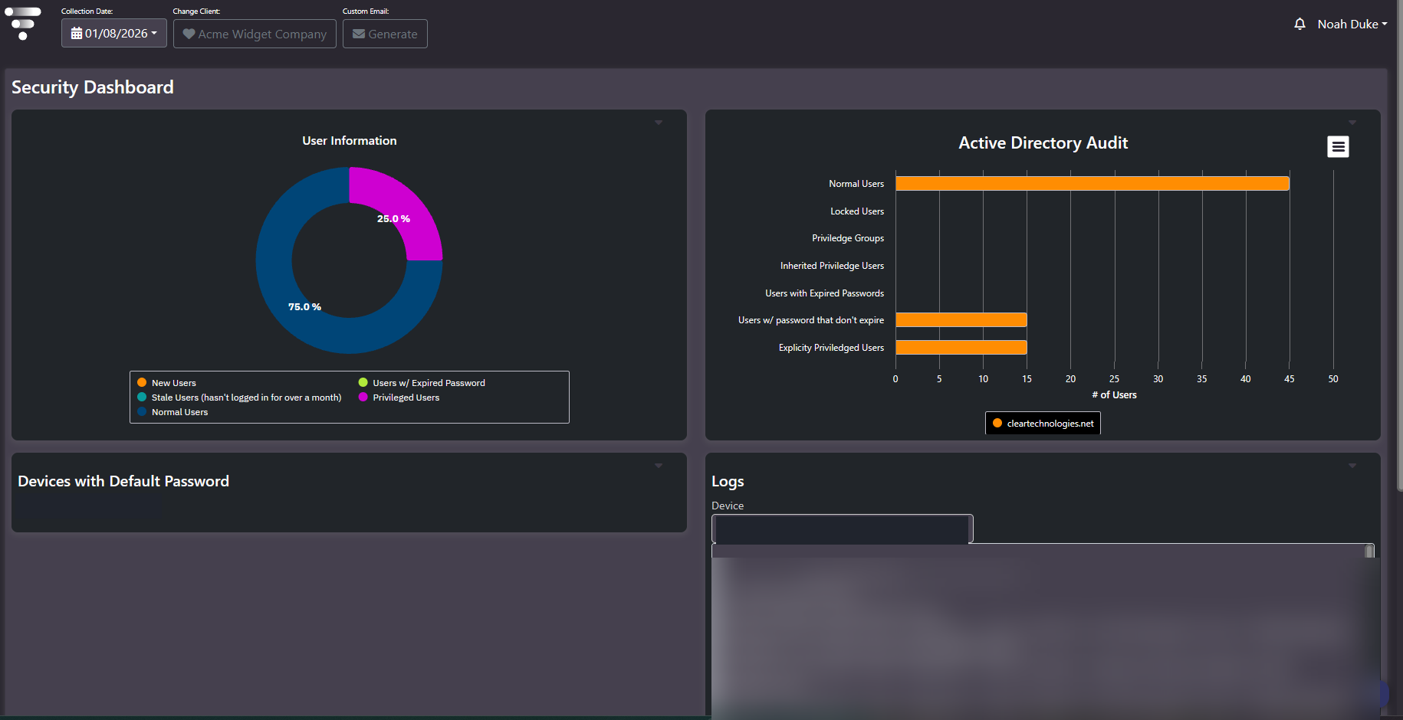Click the Priviledge Groups axis label
The height and width of the screenshot is (720, 1403).
848,238
